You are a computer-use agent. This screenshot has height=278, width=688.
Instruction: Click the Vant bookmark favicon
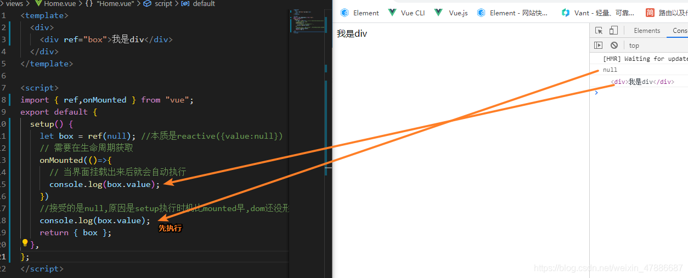click(566, 13)
